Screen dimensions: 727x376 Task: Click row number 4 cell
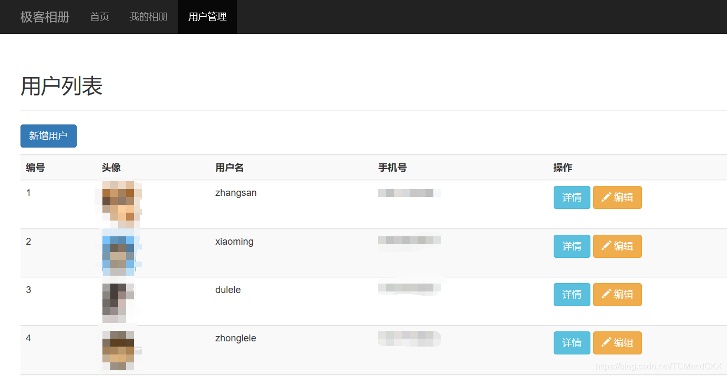click(28, 338)
